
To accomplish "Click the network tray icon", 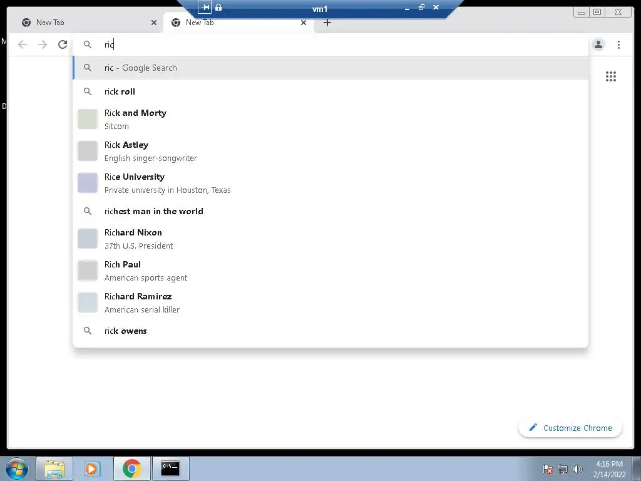I will click(563, 469).
